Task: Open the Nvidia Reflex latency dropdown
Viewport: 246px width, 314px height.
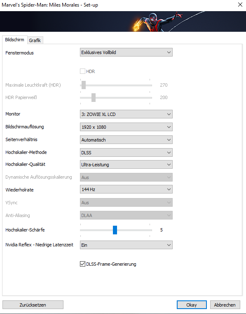Action: tap(126, 245)
